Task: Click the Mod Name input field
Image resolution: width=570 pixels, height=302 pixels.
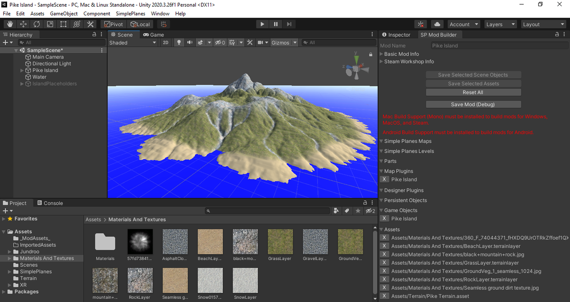Action: (500, 45)
